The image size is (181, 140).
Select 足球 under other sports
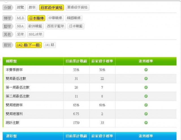[x=21, y=35]
